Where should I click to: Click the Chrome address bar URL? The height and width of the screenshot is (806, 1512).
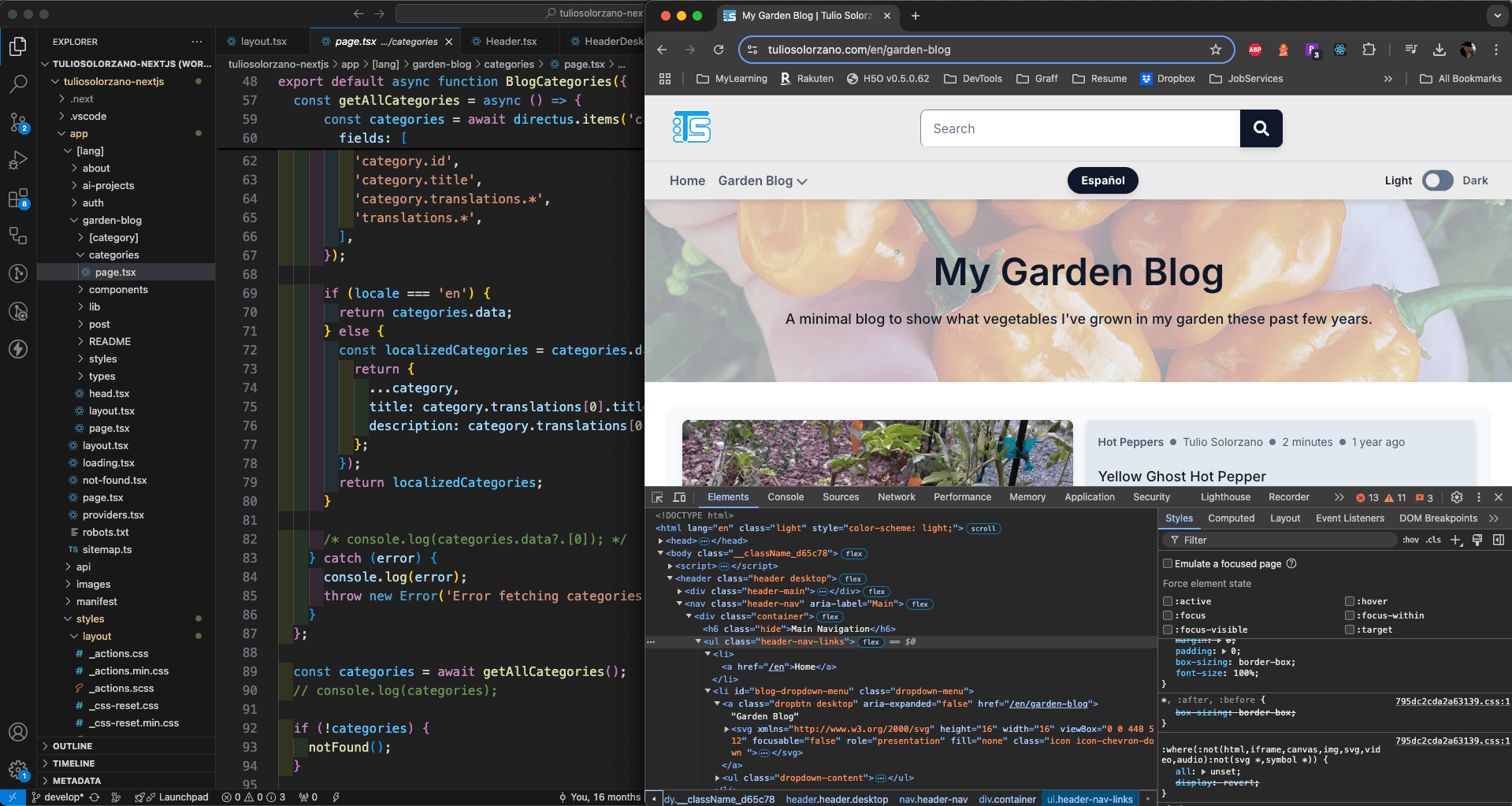[x=859, y=50]
